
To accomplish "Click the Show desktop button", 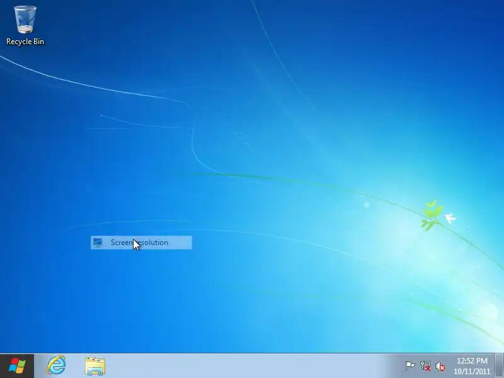I will pyautogui.click(x=500, y=366).
